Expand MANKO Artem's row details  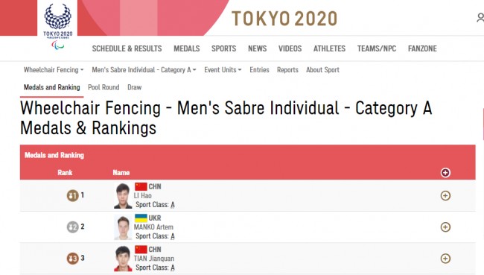[x=445, y=227]
